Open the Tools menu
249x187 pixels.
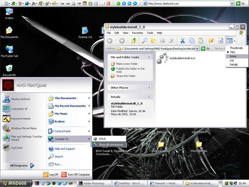[150, 33]
